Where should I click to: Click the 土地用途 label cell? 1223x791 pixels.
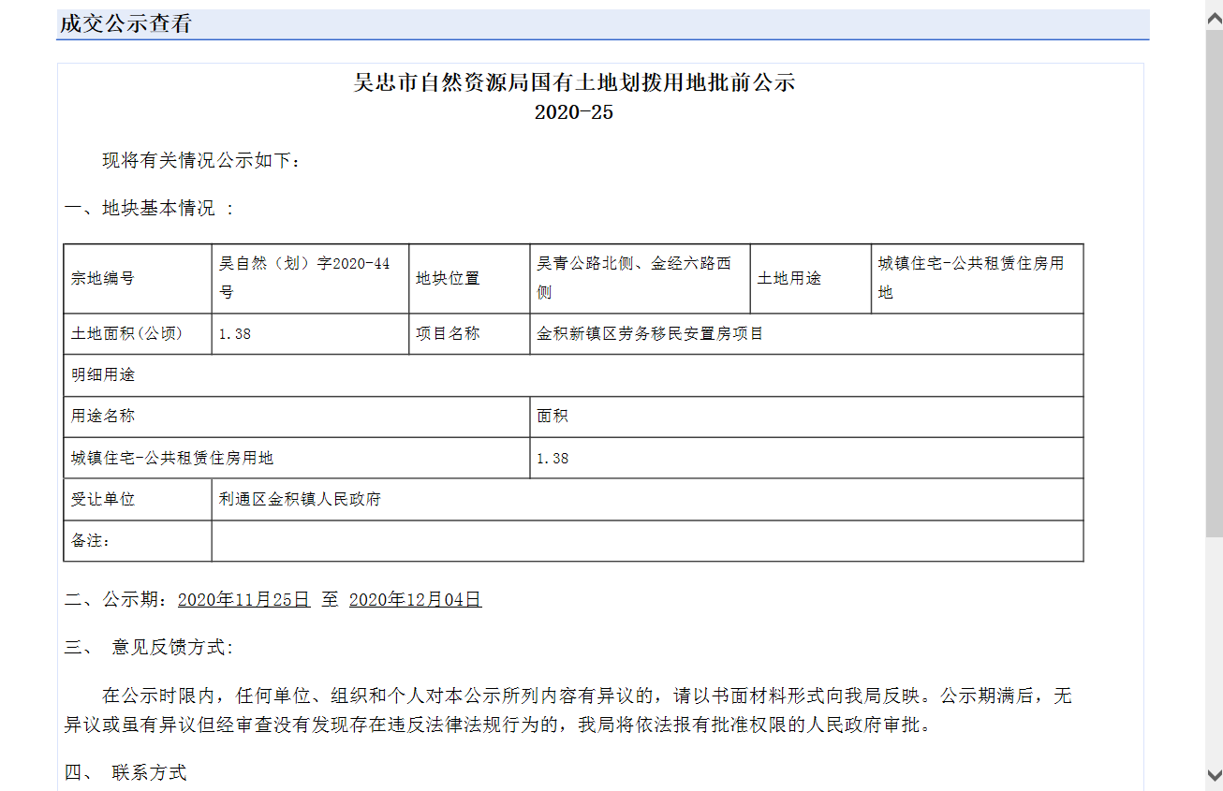tap(811, 278)
